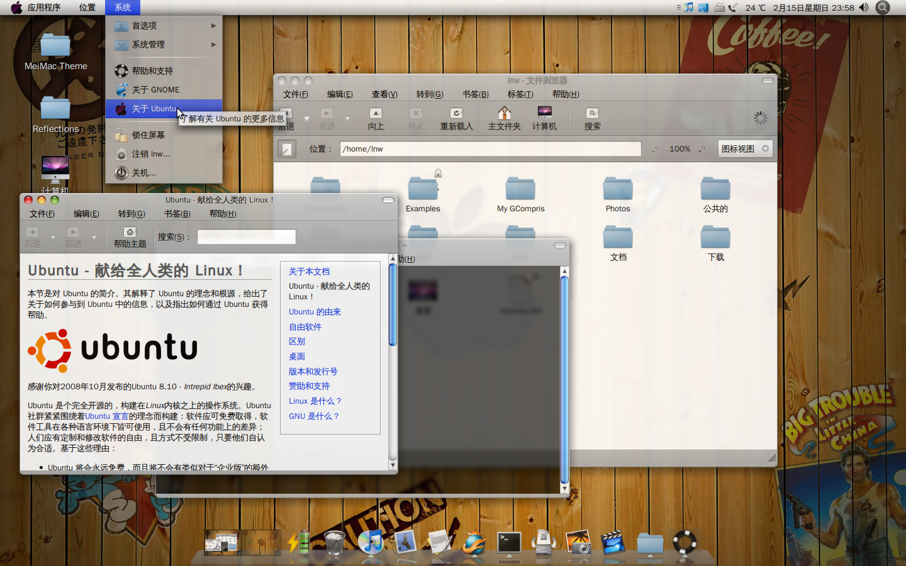This screenshot has height=566, width=906.
Task: Zoom out in the file browser
Action: coord(656,149)
